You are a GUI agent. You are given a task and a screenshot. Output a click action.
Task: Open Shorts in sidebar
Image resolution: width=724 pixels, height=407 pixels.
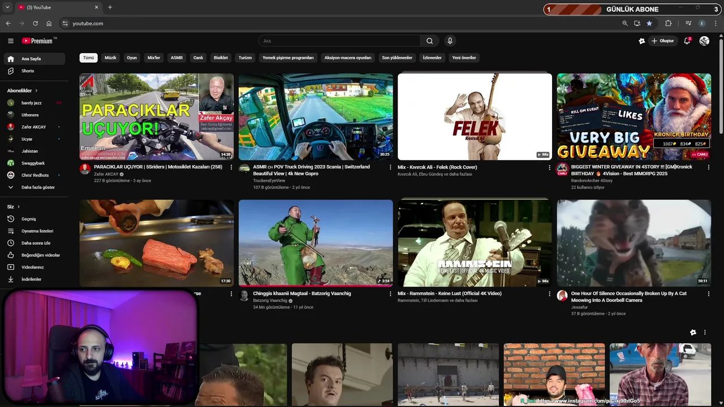35,71
